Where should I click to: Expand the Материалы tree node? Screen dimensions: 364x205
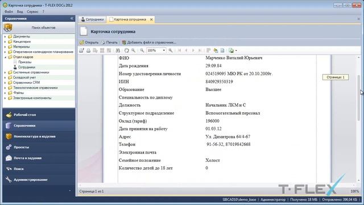coord(5,47)
